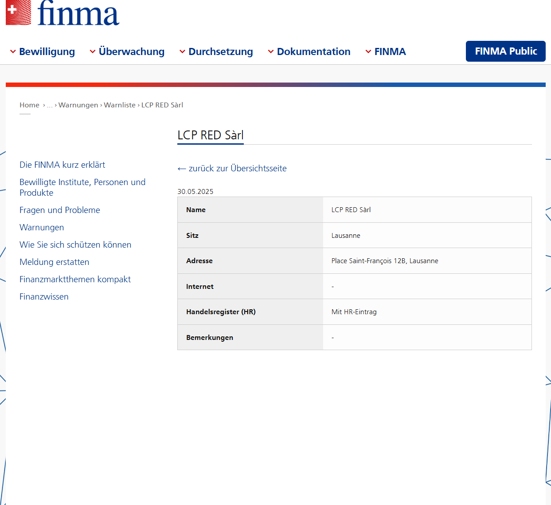
Task: Click the Mit HR-Eintrag value
Action: 354,312
